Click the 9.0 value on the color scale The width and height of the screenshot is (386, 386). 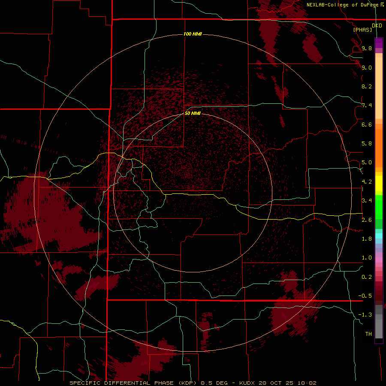click(367, 67)
